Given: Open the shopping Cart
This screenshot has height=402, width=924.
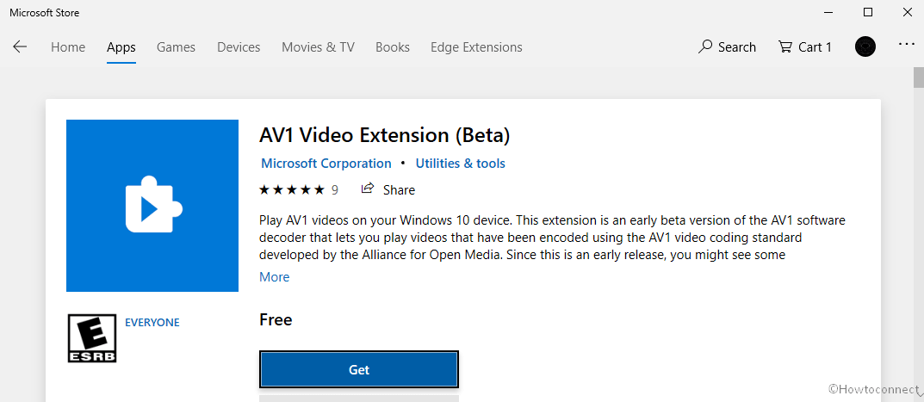Looking at the screenshot, I should [804, 47].
